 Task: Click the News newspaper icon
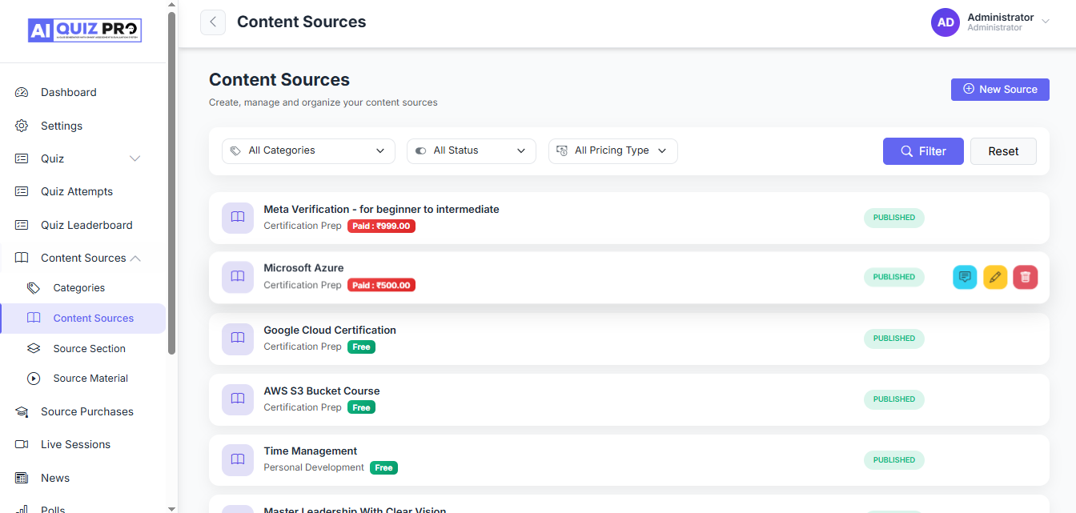coord(22,478)
